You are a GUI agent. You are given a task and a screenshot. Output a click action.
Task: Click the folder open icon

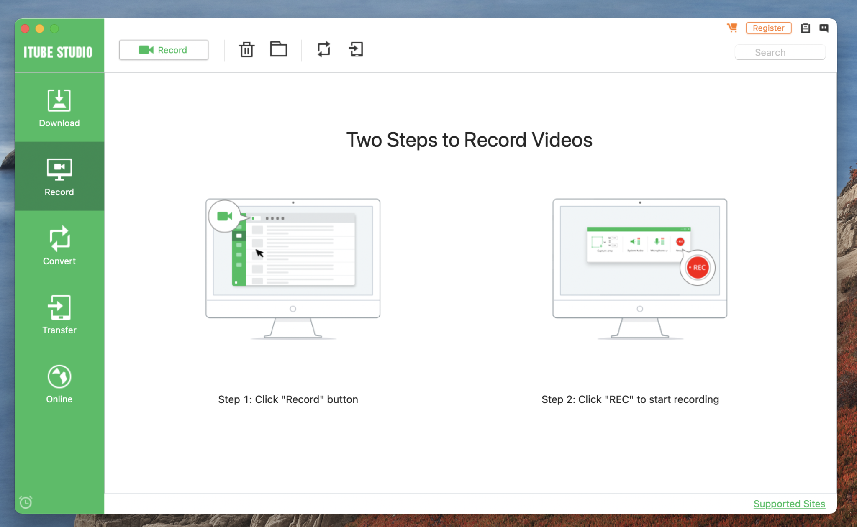tap(279, 50)
